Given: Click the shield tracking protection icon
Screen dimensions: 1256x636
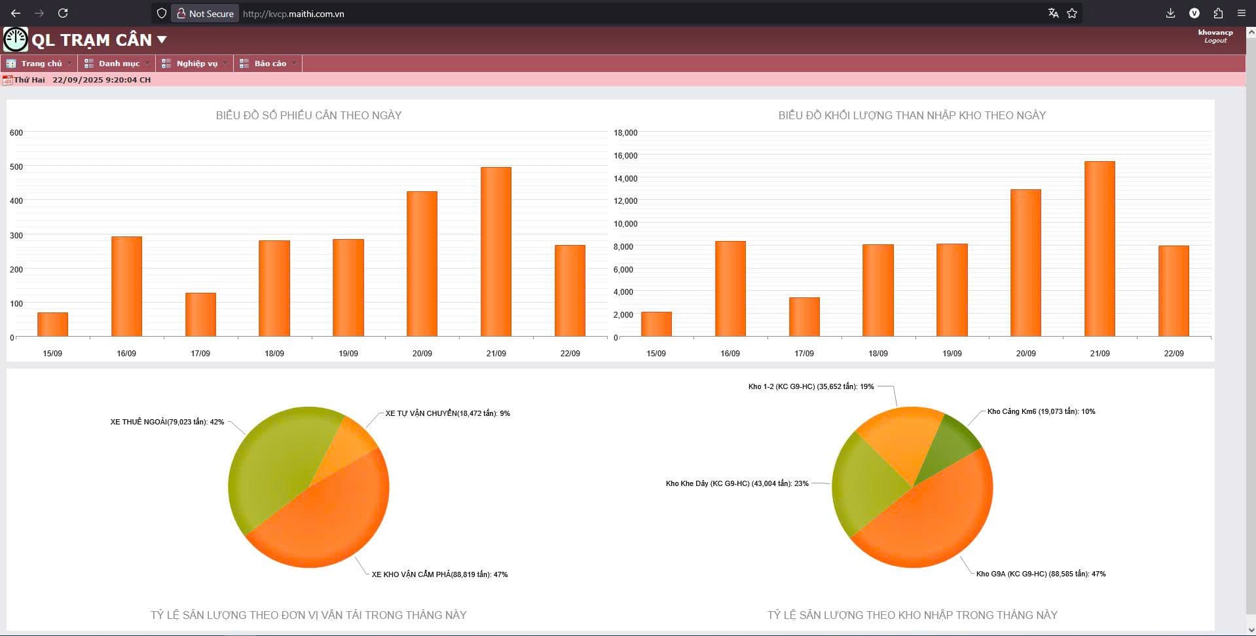Looking at the screenshot, I should tap(161, 13).
